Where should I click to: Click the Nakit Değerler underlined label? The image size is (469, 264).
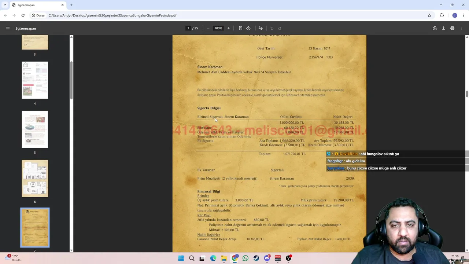209,235
